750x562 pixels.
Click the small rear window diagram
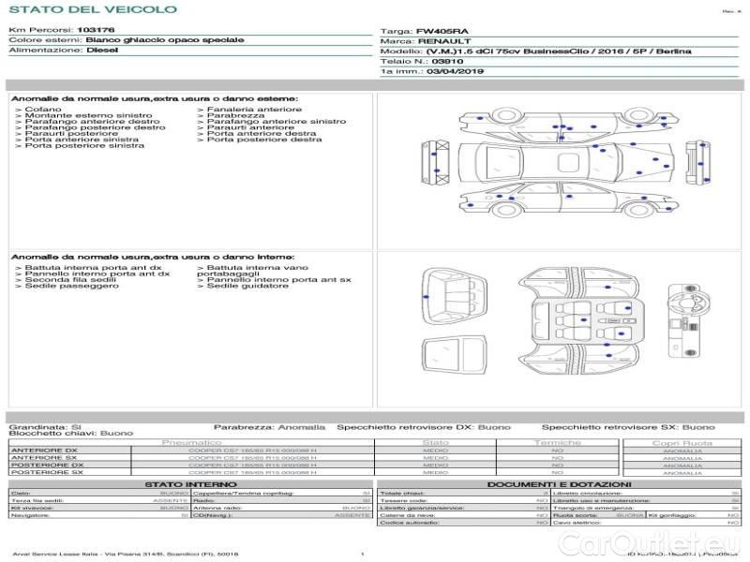click(x=454, y=355)
